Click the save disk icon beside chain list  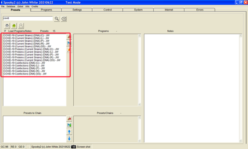[69, 125]
